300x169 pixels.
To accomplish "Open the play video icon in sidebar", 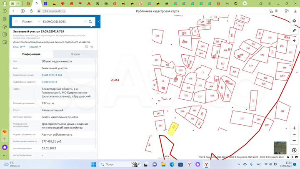I will pyautogui.click(x=5, y=26).
